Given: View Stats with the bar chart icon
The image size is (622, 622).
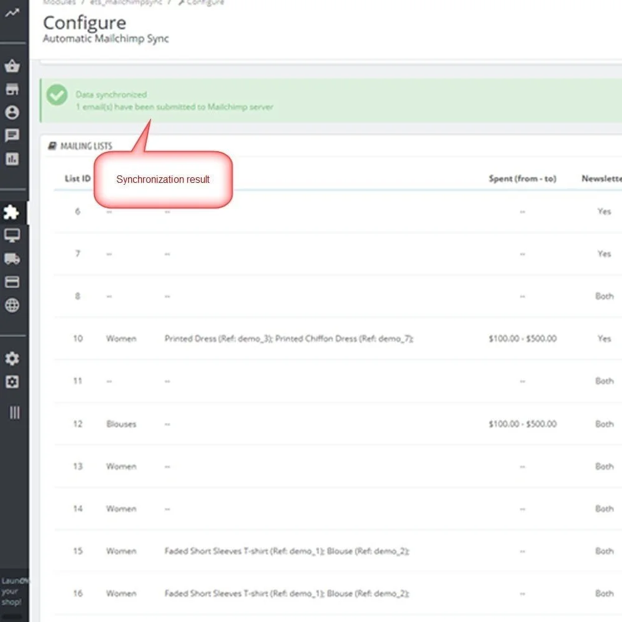Looking at the screenshot, I should click(x=12, y=159).
